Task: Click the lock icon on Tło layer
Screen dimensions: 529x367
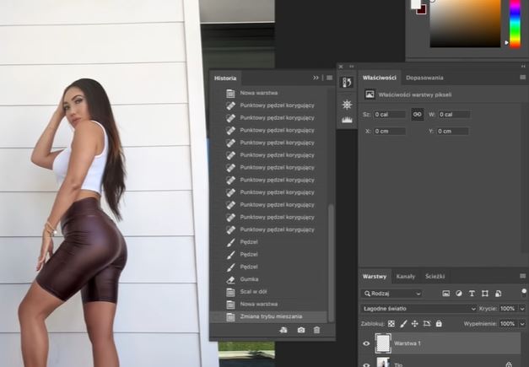Action: pos(509,364)
